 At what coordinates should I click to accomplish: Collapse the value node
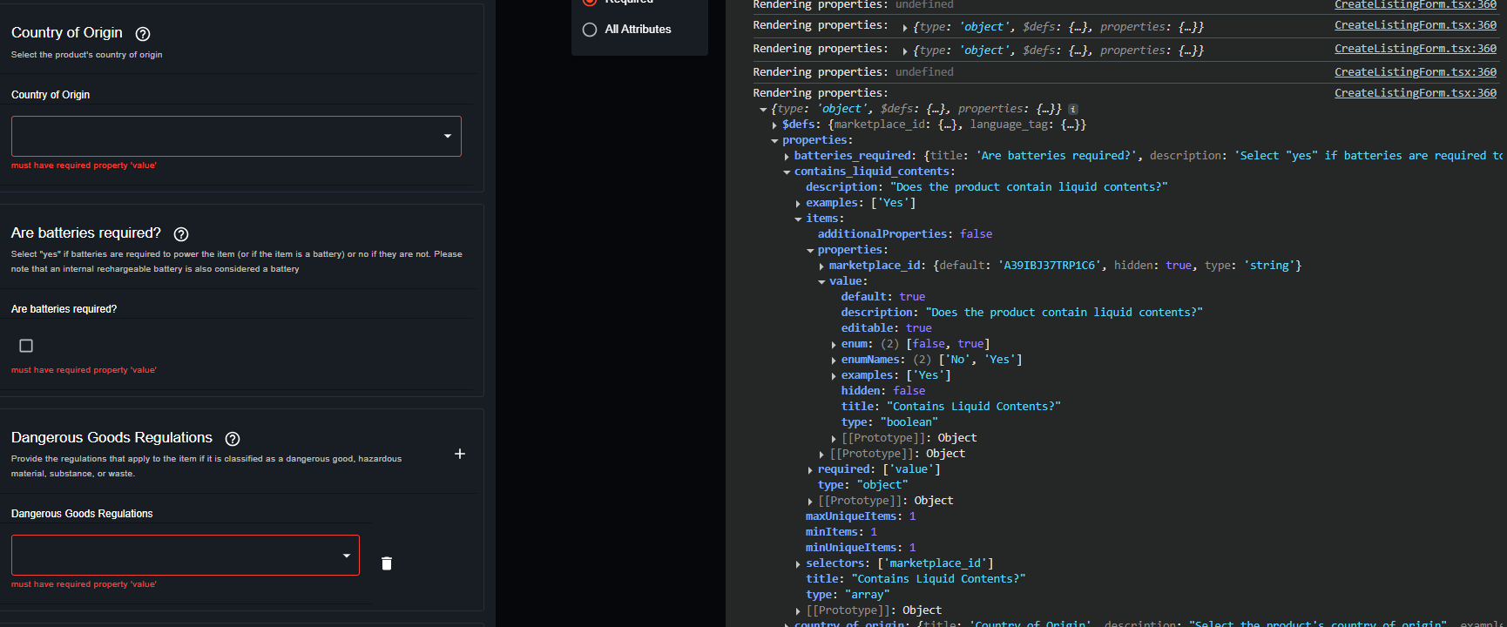[x=821, y=282]
